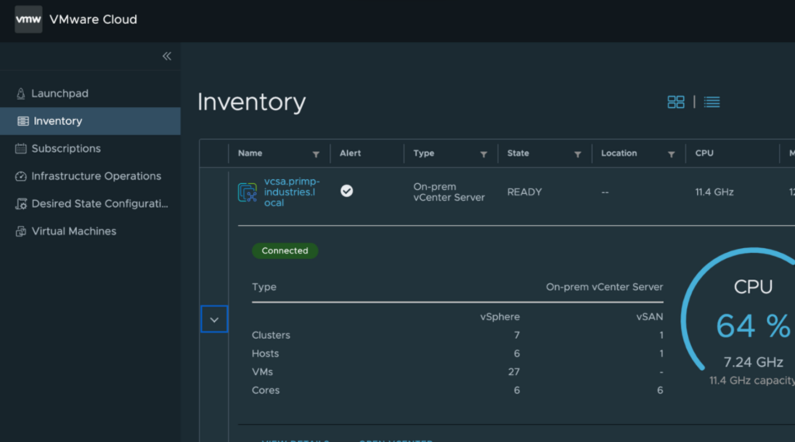
Task: Click the Subscriptions calendar icon
Action: point(21,148)
